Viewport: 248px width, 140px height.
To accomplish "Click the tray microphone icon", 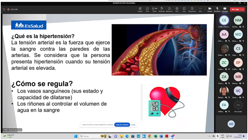I will 218,136.
